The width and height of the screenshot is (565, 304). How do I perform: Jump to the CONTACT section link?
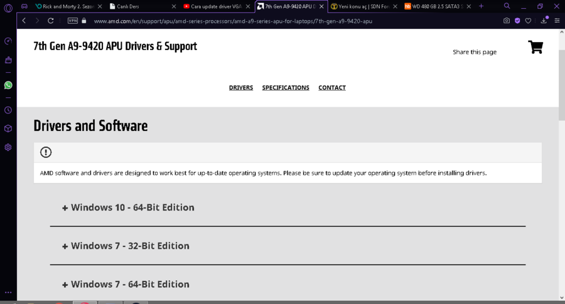tap(332, 87)
